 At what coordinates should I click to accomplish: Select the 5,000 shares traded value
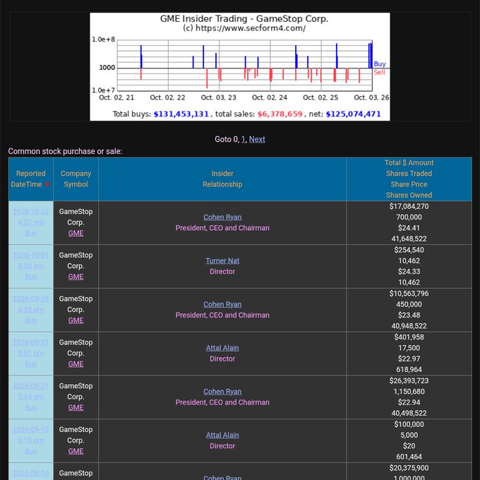click(409, 436)
